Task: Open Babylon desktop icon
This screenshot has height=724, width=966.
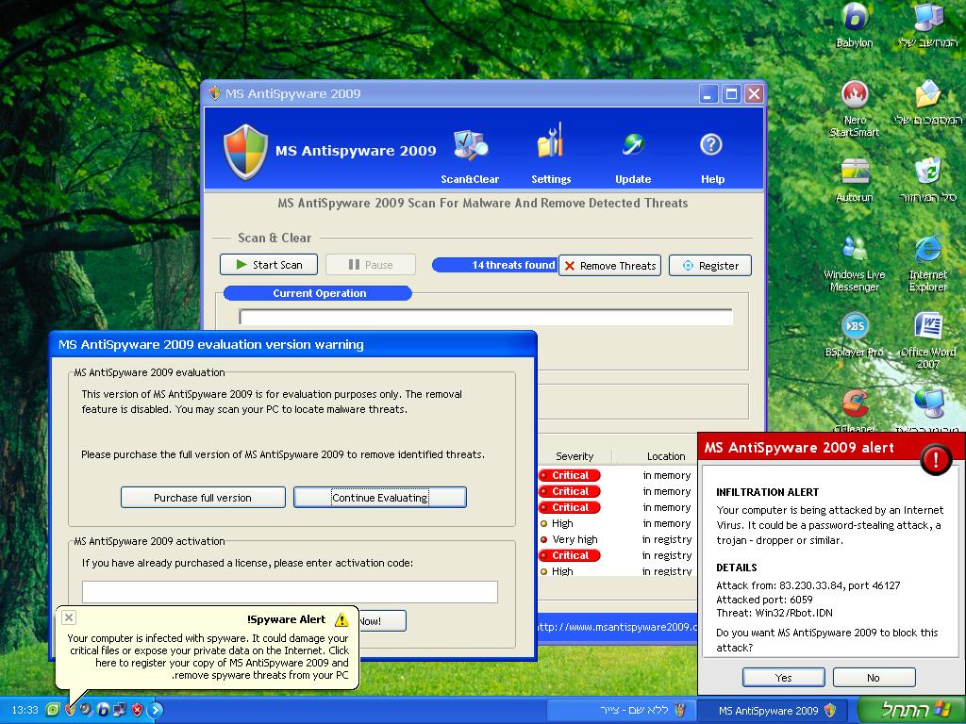Action: point(854,25)
